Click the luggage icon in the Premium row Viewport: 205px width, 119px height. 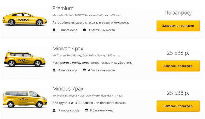point(85,30)
